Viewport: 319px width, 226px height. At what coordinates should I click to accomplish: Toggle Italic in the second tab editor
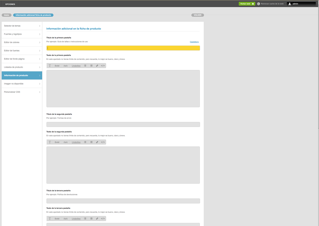click(66, 142)
